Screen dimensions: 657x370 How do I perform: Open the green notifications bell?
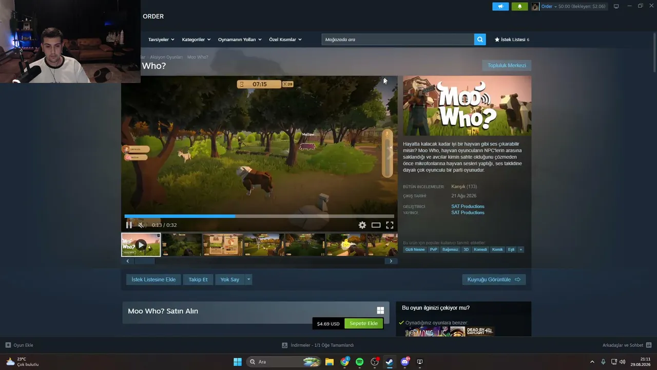[x=519, y=7]
